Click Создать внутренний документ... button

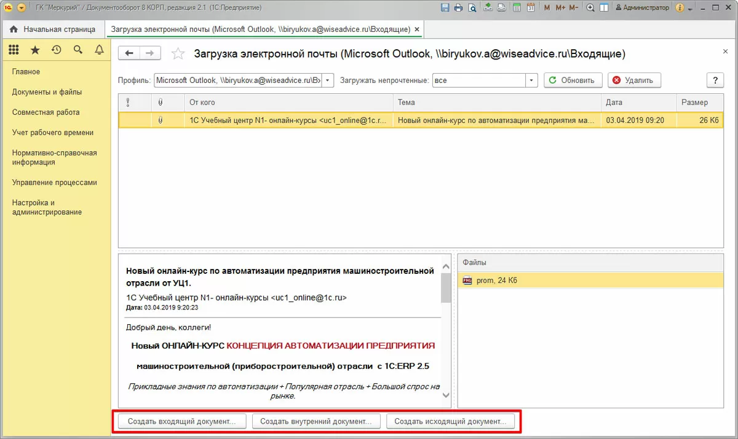(316, 422)
